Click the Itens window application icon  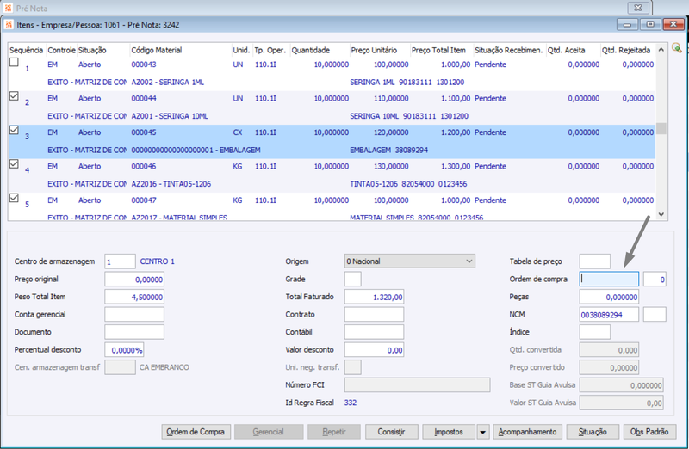click(9, 25)
